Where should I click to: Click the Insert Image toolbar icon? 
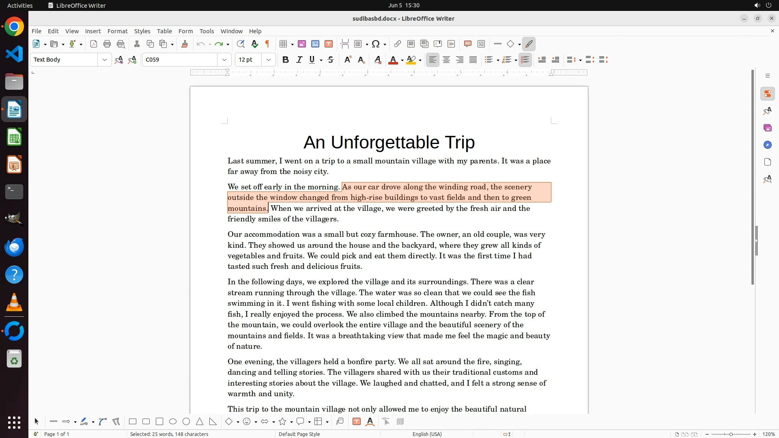pyautogui.click(x=302, y=44)
